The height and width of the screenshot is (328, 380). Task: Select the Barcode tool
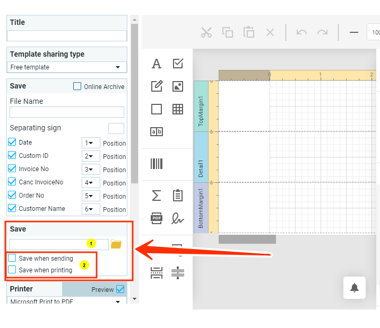(x=157, y=164)
